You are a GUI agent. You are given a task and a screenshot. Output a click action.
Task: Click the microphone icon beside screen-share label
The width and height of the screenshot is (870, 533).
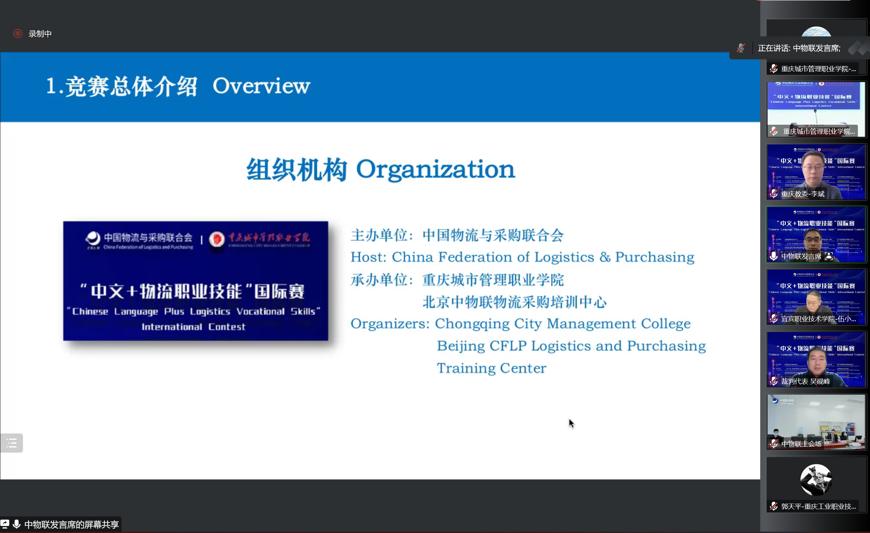click(16, 524)
